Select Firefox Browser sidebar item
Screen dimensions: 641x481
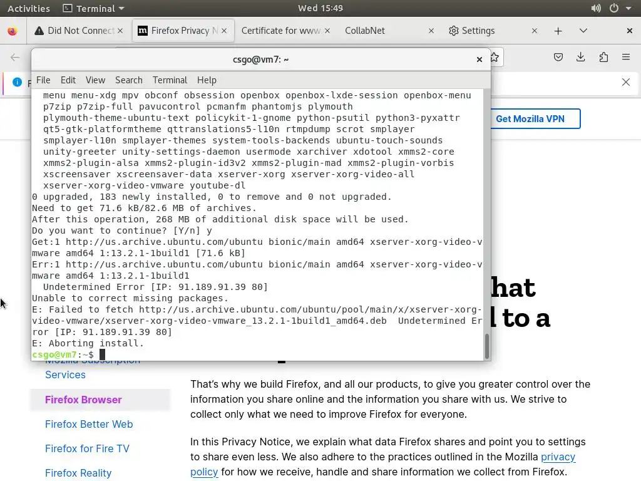(100, 400)
